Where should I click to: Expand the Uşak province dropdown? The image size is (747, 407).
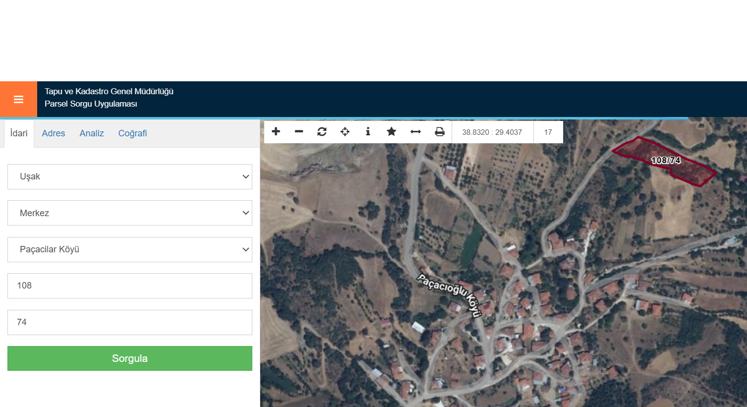[x=130, y=176]
